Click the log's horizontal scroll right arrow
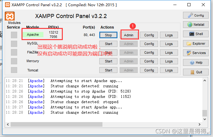This screenshot has height=137, width=213. pos(200,124)
